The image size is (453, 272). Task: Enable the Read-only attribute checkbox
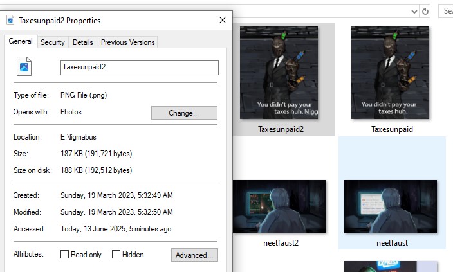64,255
